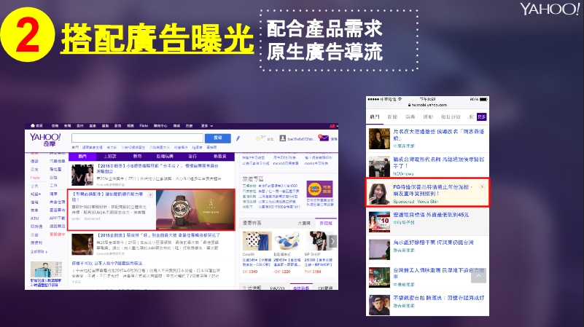The height and width of the screenshot is (327, 584).
Task: Click the home icon in top navigation bar
Action: (x=33, y=125)
